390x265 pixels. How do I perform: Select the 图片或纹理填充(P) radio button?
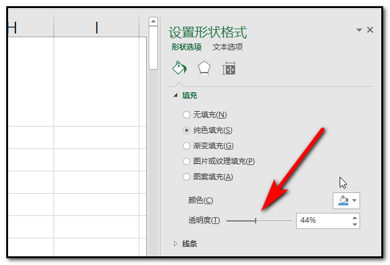click(x=187, y=161)
